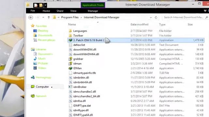Viewport: 209px width, 117px height.
Task: Sort files by Name column
Action: 72,24
